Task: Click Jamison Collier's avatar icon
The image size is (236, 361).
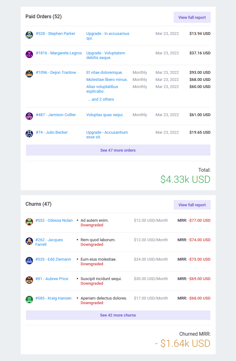Action: (29, 116)
